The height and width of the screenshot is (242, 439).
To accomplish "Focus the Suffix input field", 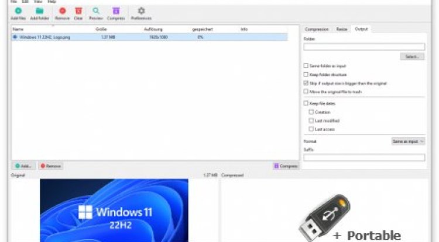I will pyautogui.click(x=364, y=157).
